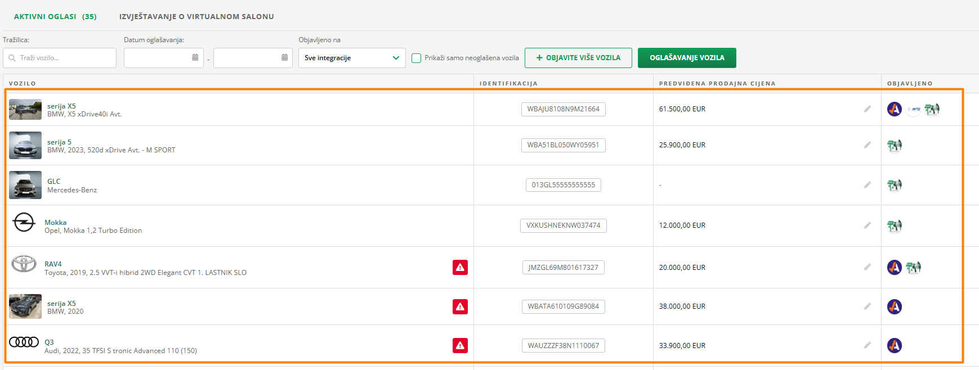979x370 pixels.
Task: Click identification badge 013GL55555555555
Action: (x=564, y=185)
